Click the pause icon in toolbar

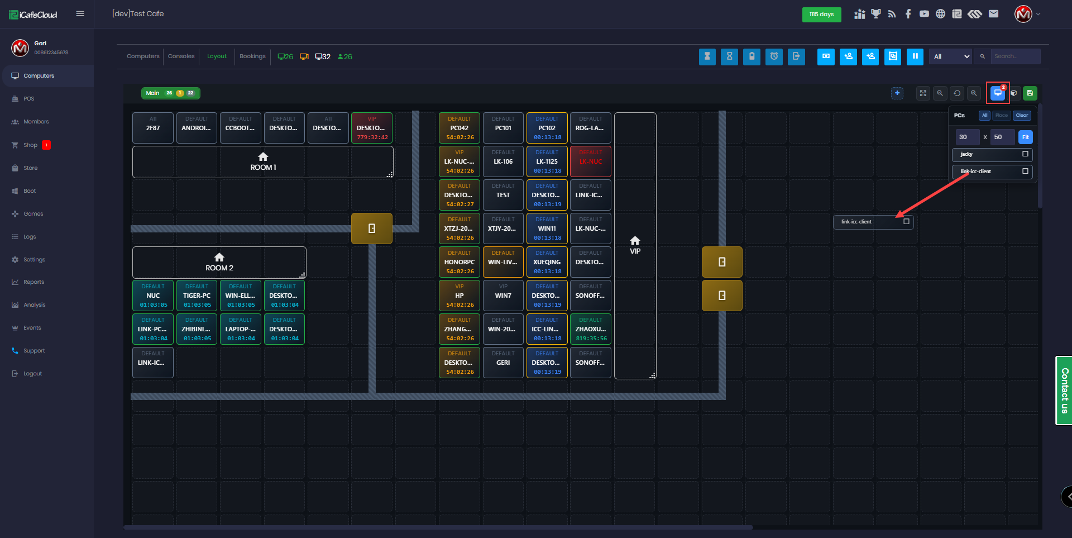click(915, 56)
